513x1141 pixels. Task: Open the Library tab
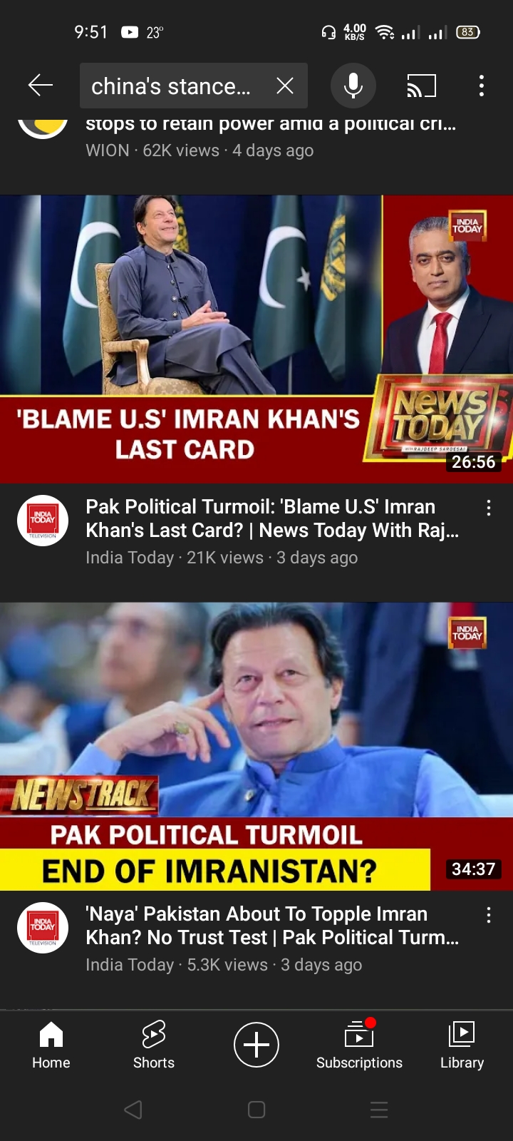click(462, 1045)
